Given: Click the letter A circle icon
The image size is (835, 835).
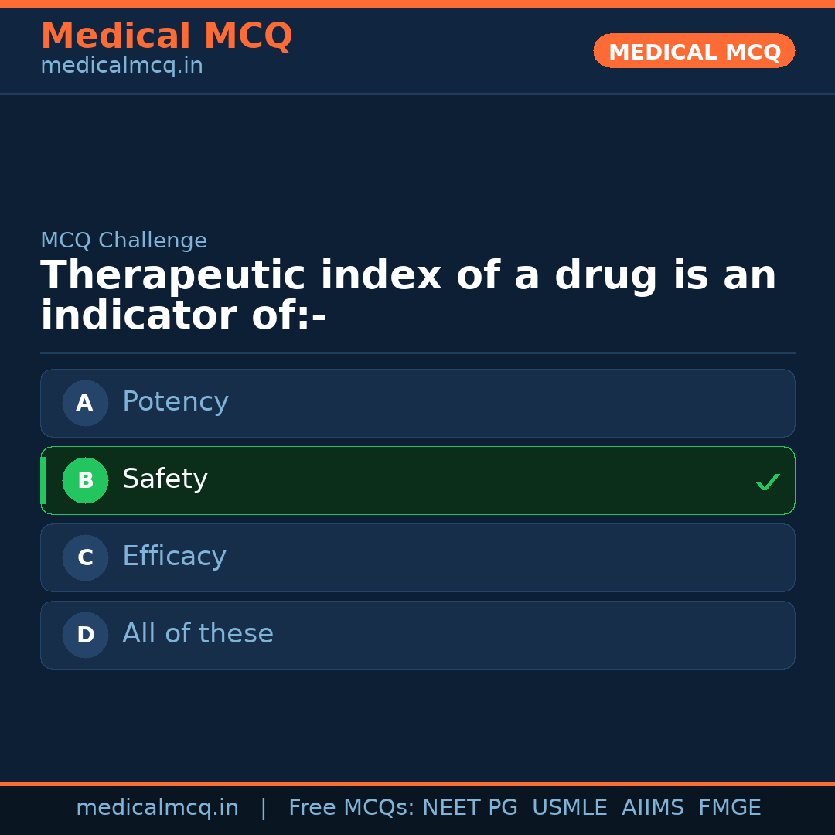Looking at the screenshot, I should click(x=85, y=403).
